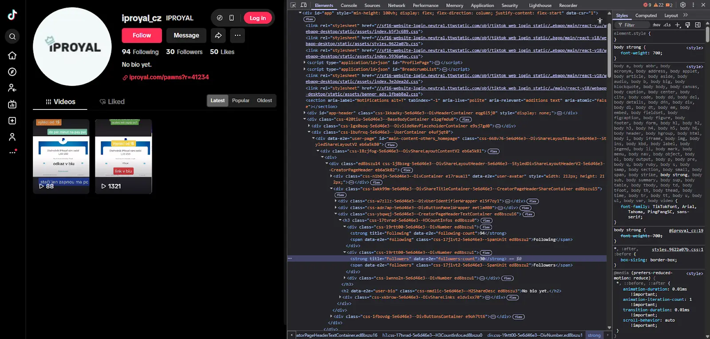Screen dimensions: 710x339
Task: Activate the DevTools inspect element picker
Action: pyautogui.click(x=293, y=5)
